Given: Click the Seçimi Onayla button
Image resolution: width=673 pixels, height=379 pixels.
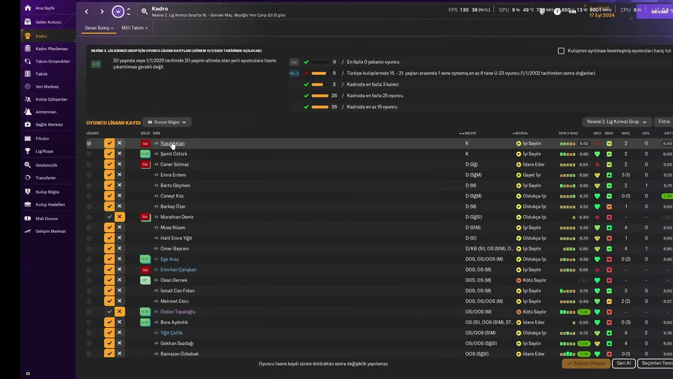Looking at the screenshot, I should pyautogui.click(x=586, y=363).
